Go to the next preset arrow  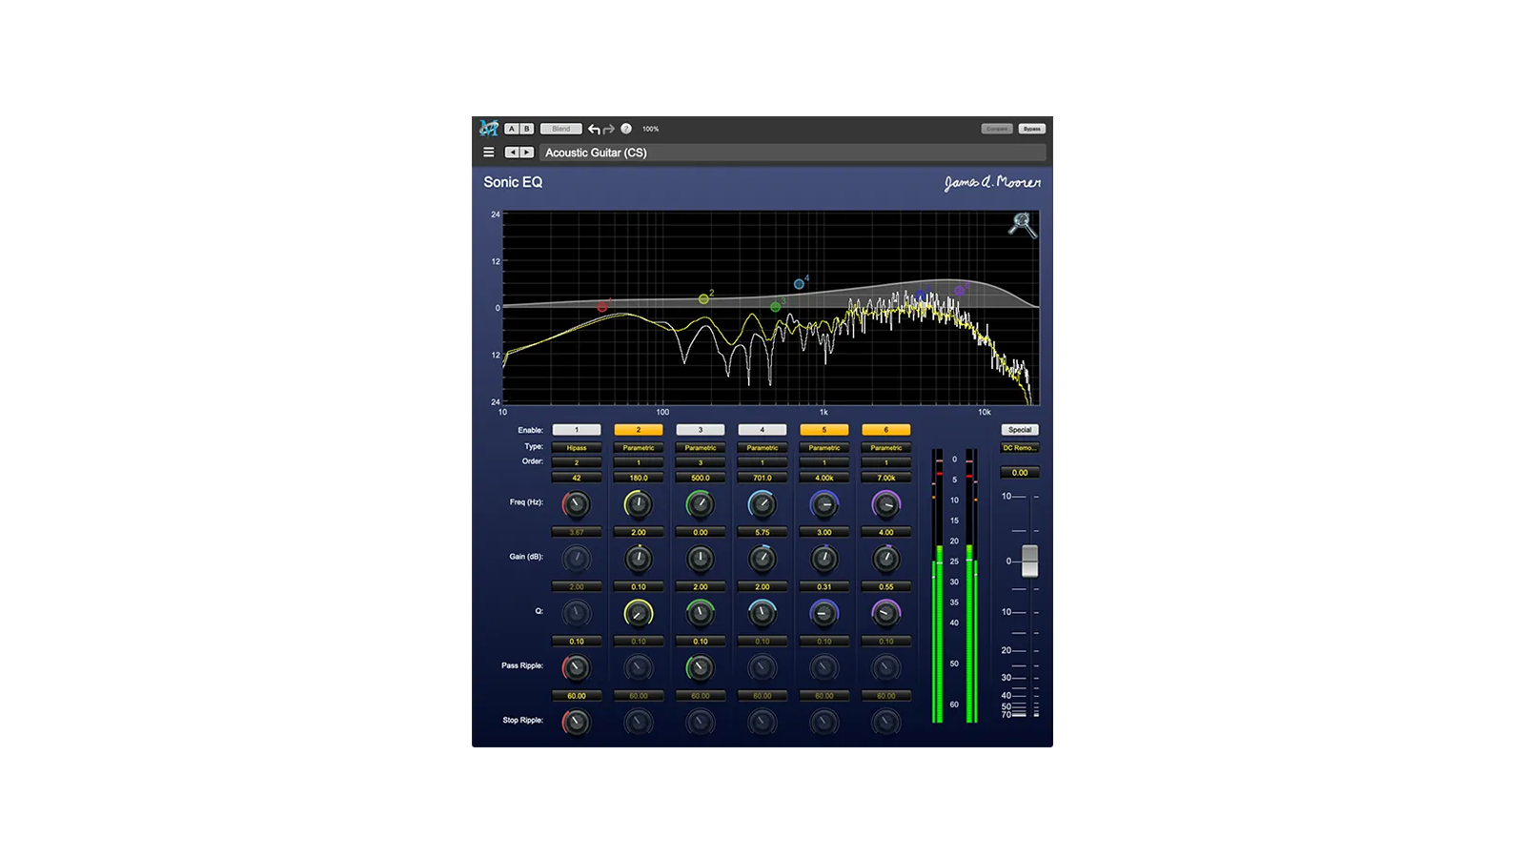pos(526,153)
